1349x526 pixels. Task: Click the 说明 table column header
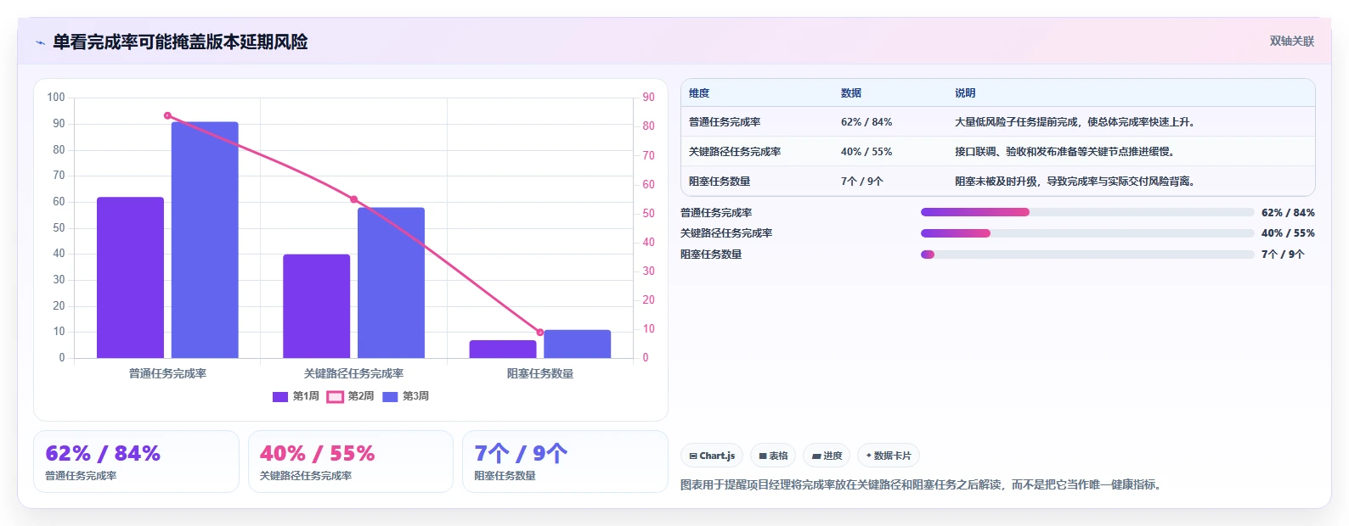tap(965, 93)
